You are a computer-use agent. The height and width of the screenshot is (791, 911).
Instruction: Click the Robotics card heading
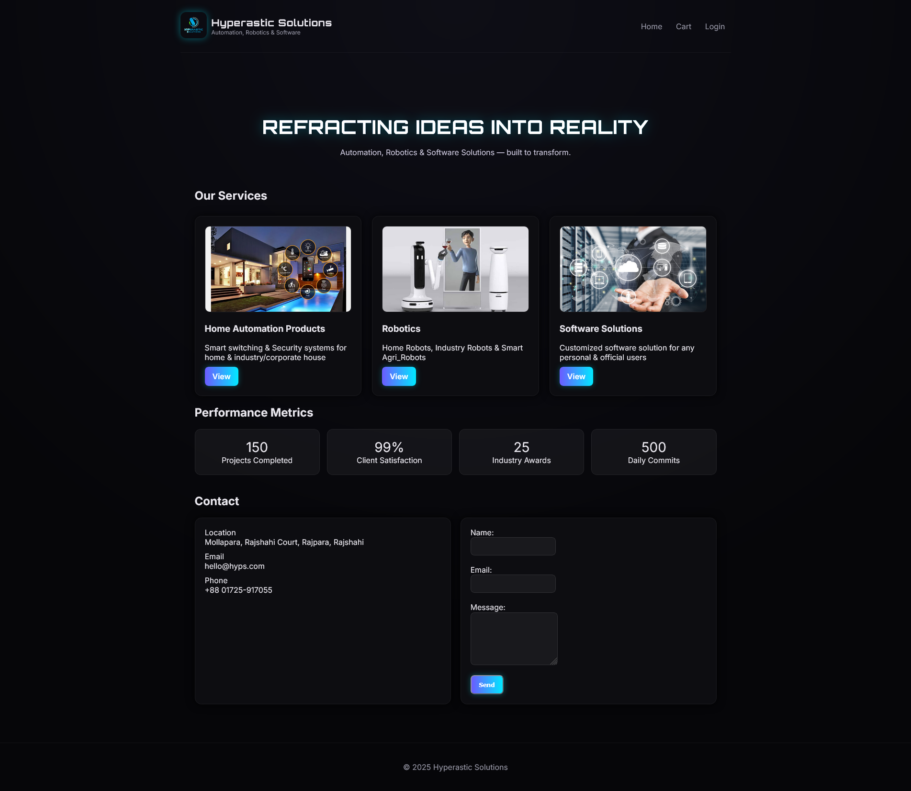click(401, 328)
